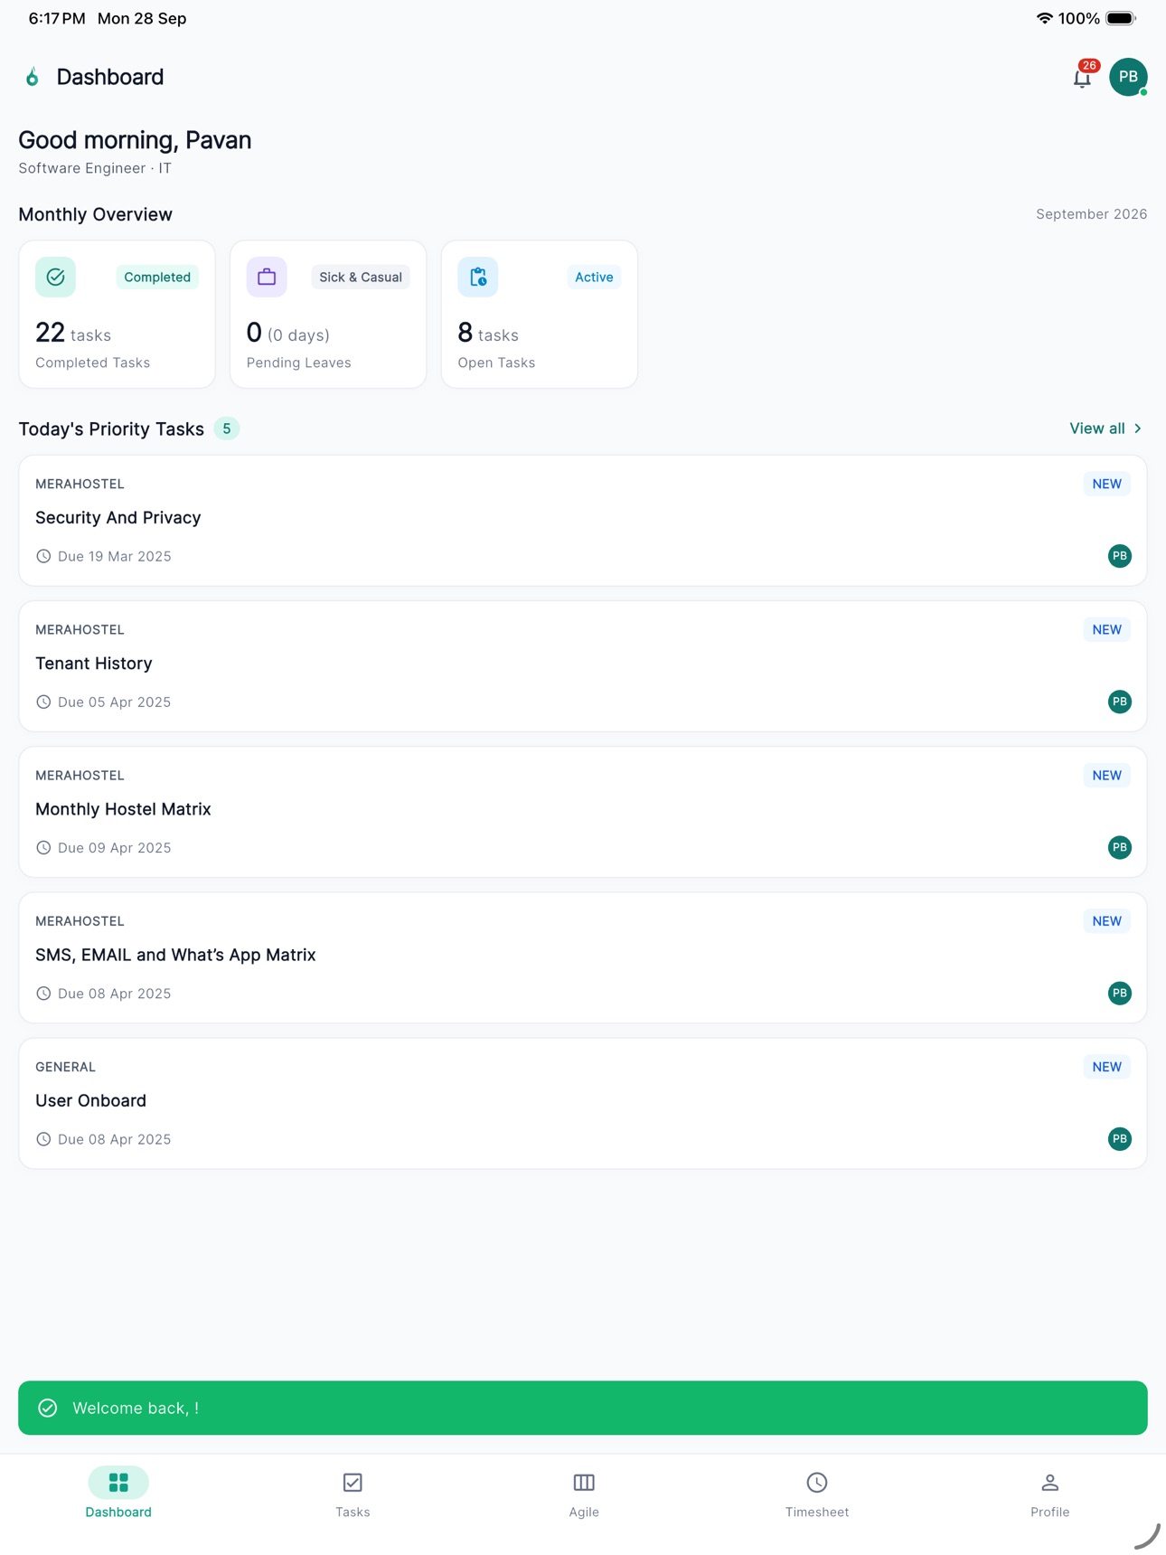Viewport: 1166px width, 1555px height.
Task: Open the Completed Tasks overview card
Action: (117, 314)
